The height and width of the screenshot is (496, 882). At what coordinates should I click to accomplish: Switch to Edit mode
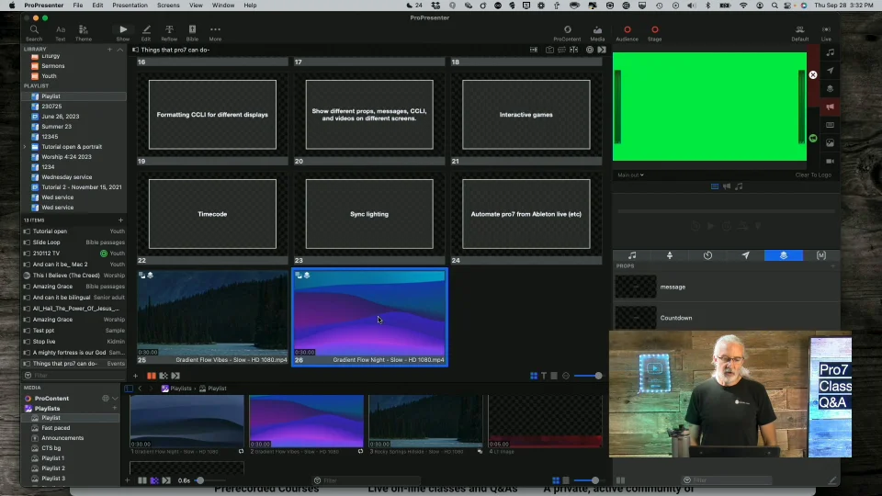[146, 33]
